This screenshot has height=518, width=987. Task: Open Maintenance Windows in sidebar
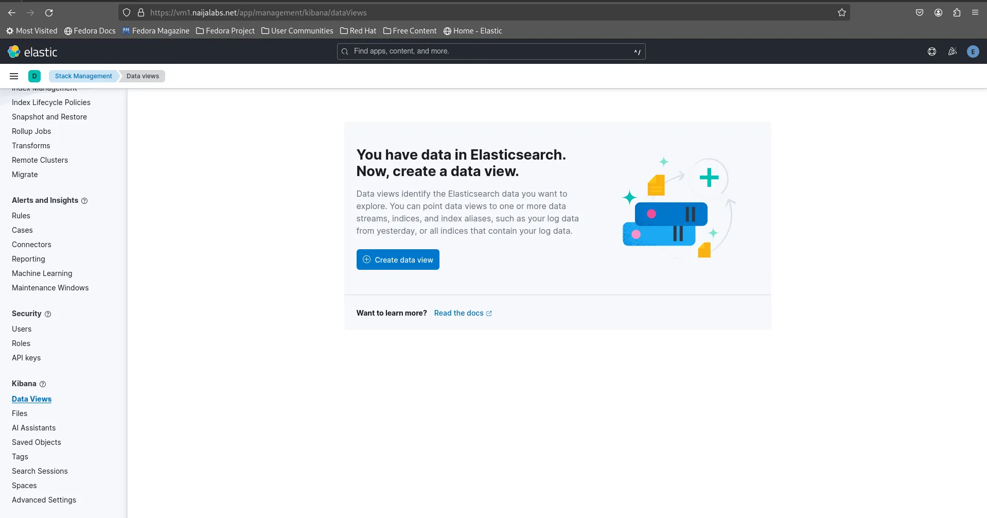coord(50,288)
